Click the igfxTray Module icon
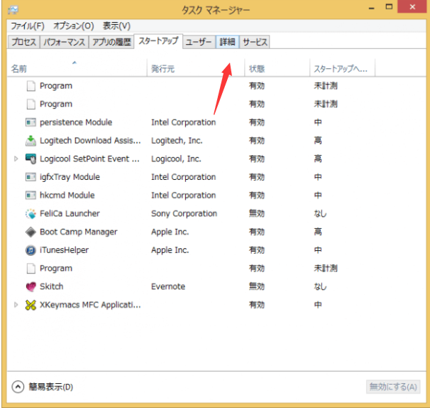The width and height of the screenshot is (430, 408). (x=31, y=177)
